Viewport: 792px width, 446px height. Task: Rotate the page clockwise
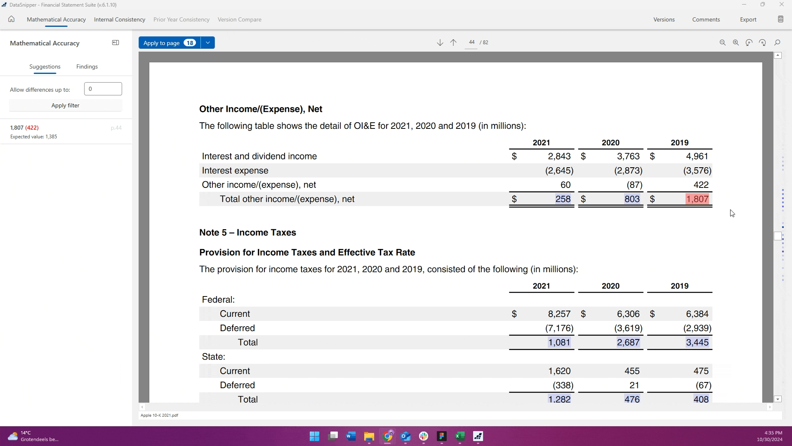point(762,43)
